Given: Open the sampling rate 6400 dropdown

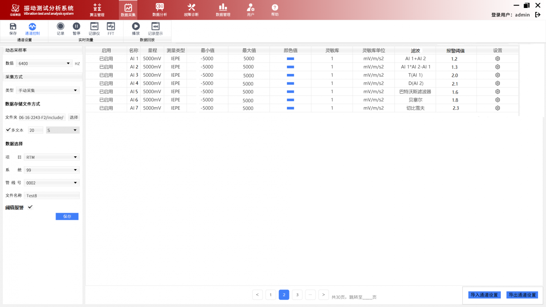Looking at the screenshot, I should pos(44,63).
